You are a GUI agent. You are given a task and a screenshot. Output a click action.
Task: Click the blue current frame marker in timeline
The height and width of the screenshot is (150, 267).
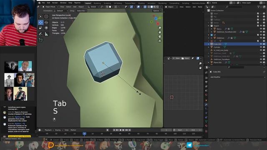[84, 134]
